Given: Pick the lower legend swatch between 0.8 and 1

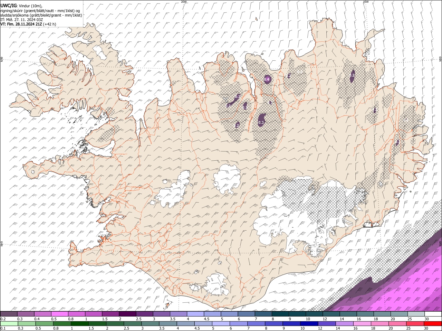Looking at the screenshot, I should click(61, 324).
